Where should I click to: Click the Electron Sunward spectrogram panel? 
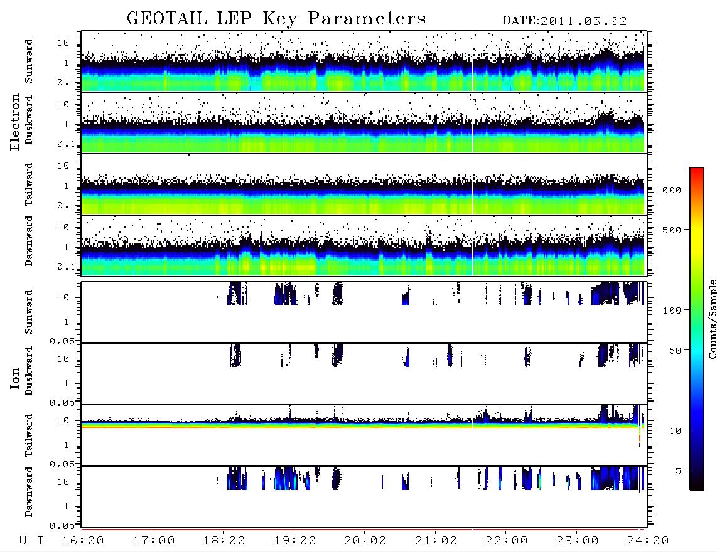point(364,61)
